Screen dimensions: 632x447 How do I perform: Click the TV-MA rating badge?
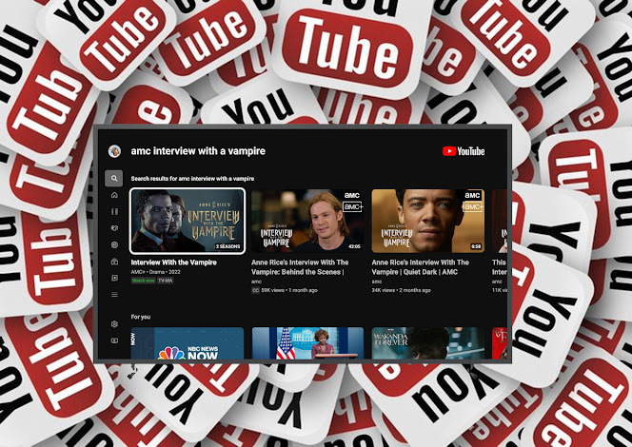[x=166, y=281]
